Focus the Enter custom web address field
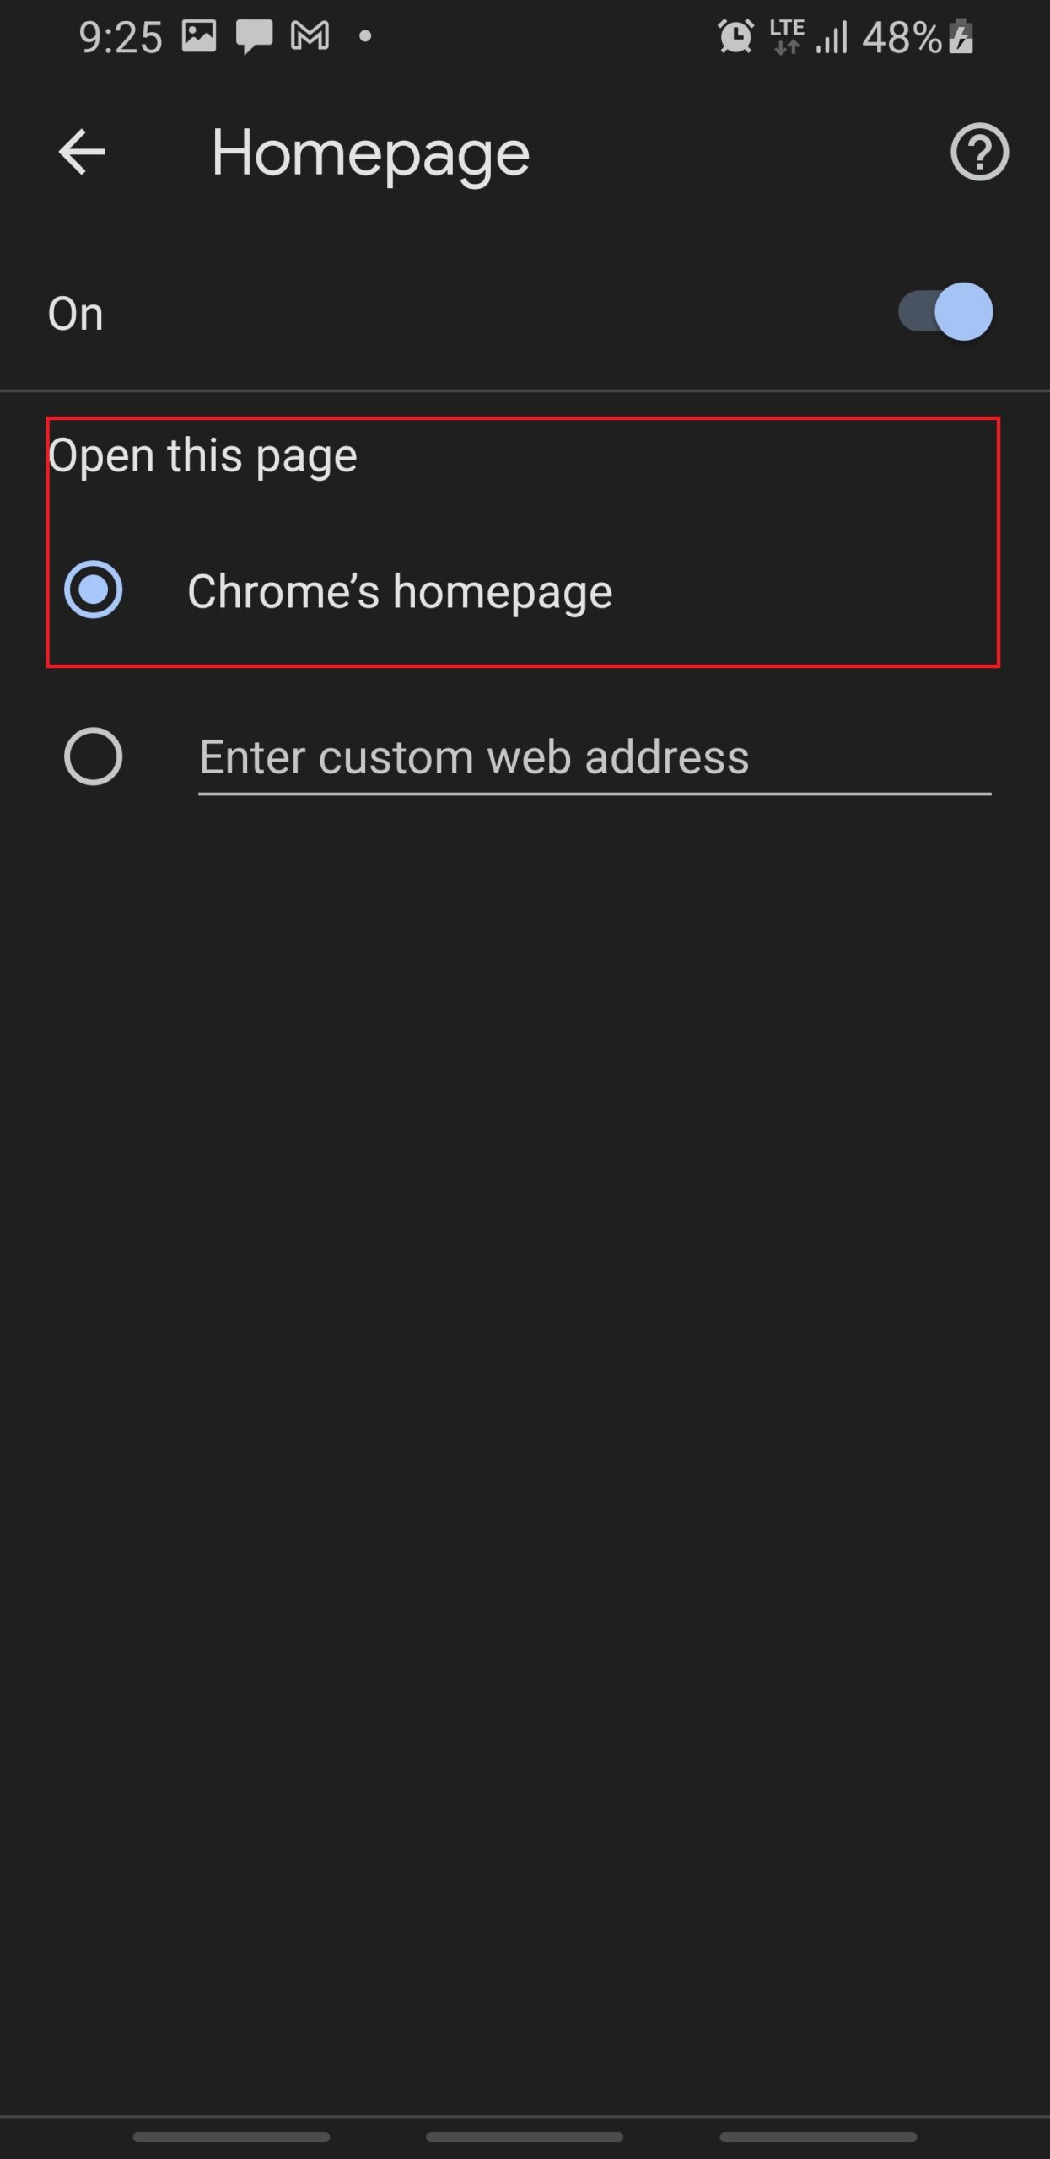 [594, 757]
